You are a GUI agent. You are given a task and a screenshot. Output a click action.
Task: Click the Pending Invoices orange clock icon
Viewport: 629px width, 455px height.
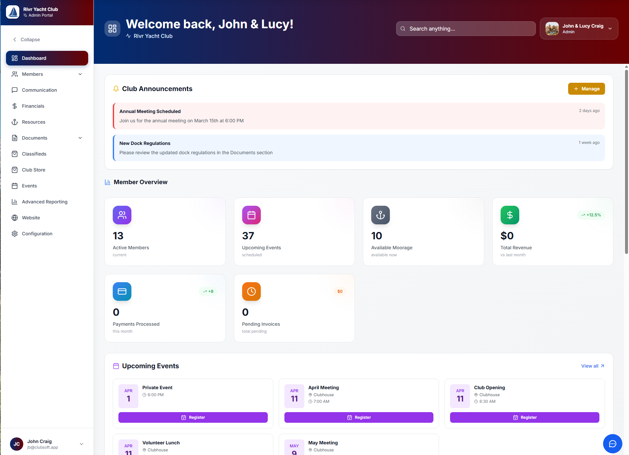[x=251, y=291]
